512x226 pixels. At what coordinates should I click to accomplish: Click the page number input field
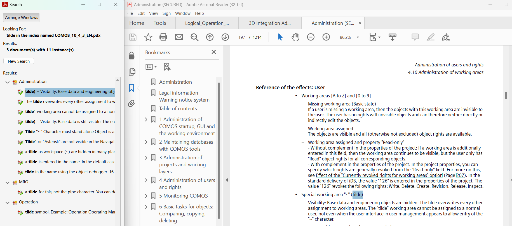pyautogui.click(x=242, y=37)
